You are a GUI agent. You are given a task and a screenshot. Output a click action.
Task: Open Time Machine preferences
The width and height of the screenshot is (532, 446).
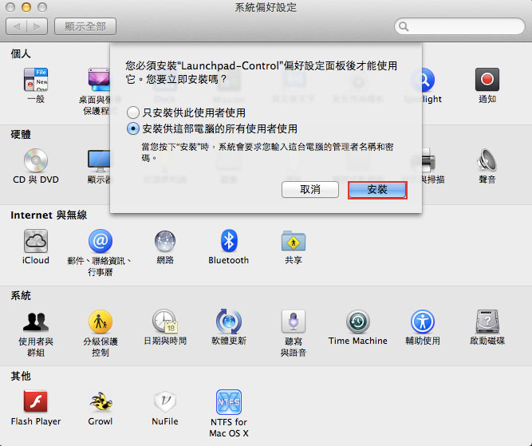[357, 322]
